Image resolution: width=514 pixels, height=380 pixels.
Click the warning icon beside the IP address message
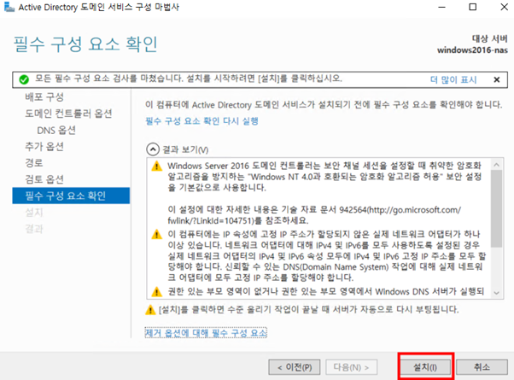click(155, 235)
